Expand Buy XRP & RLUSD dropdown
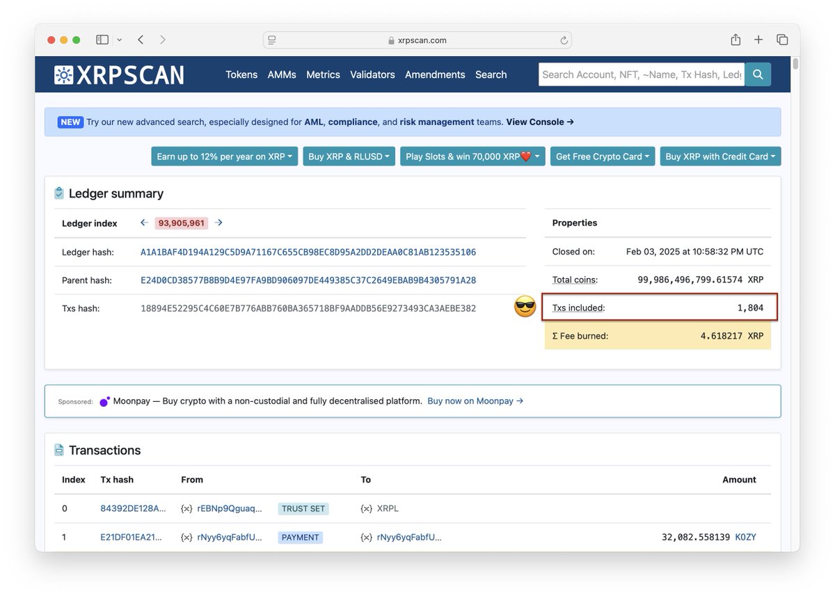The height and width of the screenshot is (598, 835). (349, 156)
